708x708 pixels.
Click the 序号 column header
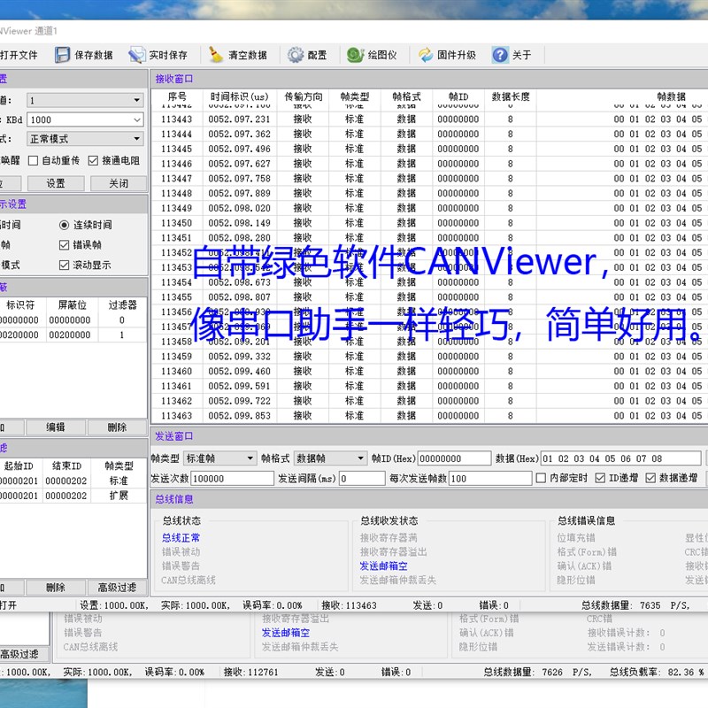point(177,96)
